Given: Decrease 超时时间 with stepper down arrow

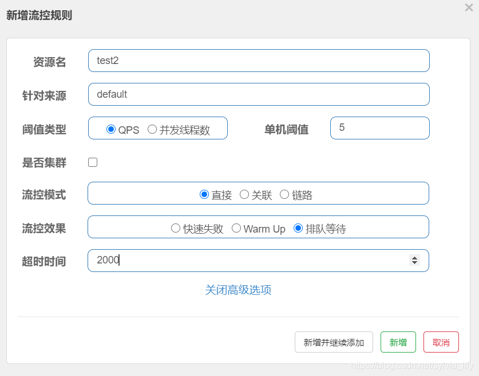Looking at the screenshot, I should coord(414,262).
